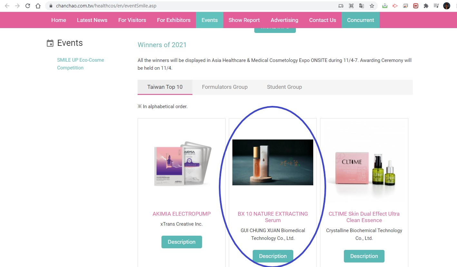The width and height of the screenshot is (457, 267).
Task: Click the BX 10 serum product image
Action: 273,162
